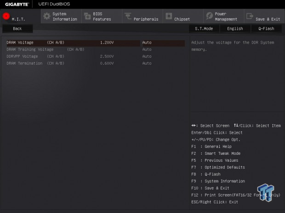285x213 pixels.
Task: Open the M.I.T. tab
Action: point(21,16)
